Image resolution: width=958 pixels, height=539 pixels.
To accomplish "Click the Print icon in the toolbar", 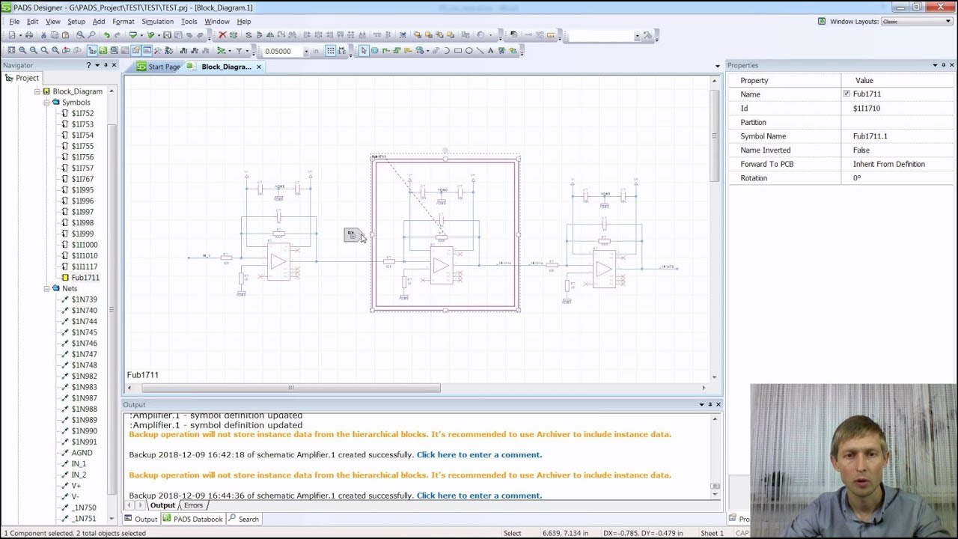I will point(28,35).
